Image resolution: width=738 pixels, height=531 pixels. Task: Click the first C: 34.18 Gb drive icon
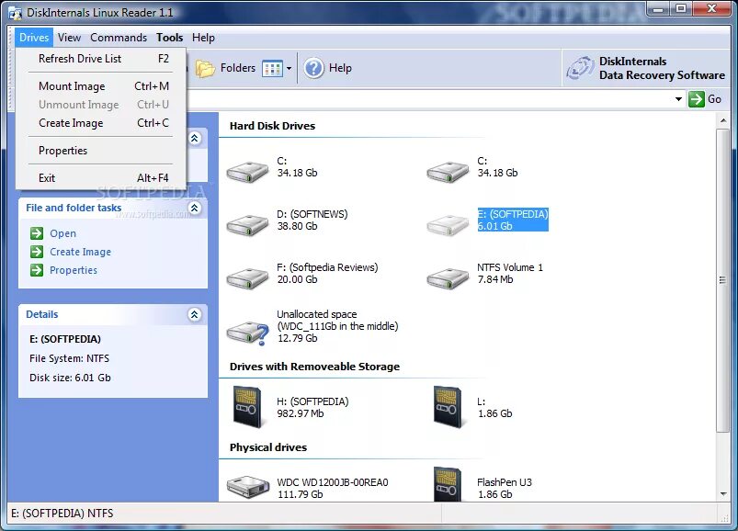click(247, 171)
